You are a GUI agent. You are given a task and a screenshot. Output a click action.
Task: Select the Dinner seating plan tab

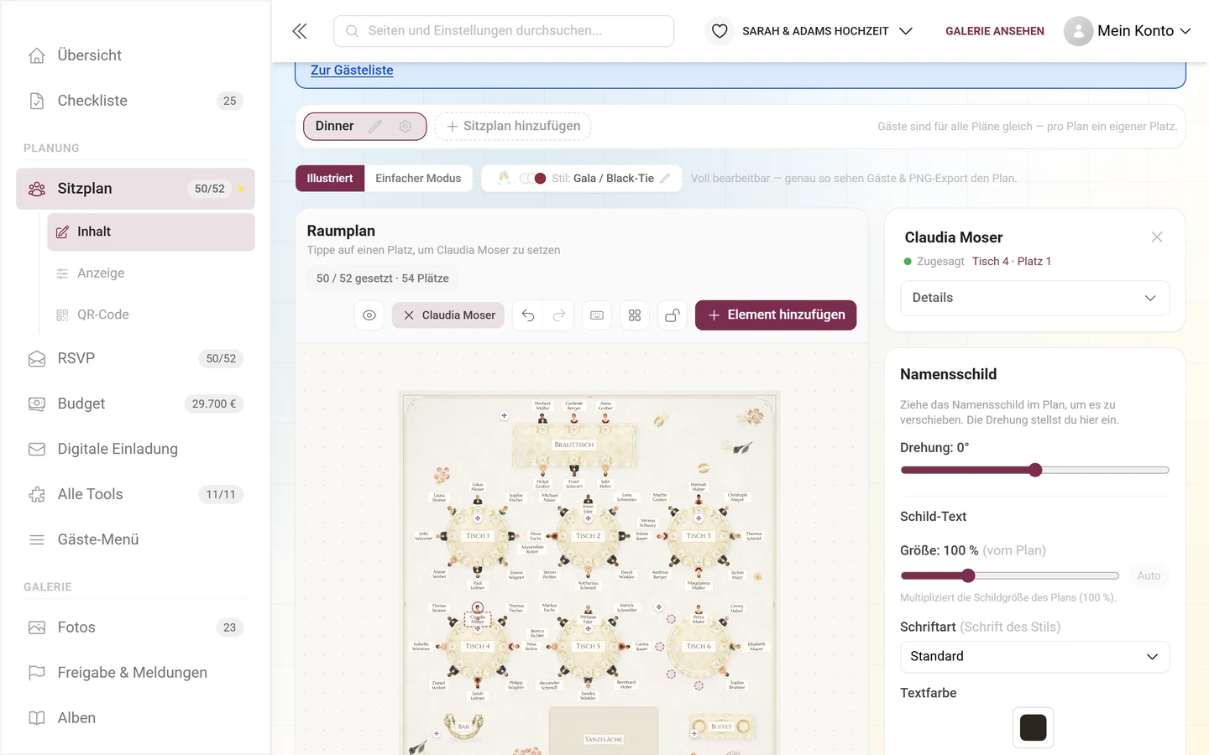(x=335, y=126)
